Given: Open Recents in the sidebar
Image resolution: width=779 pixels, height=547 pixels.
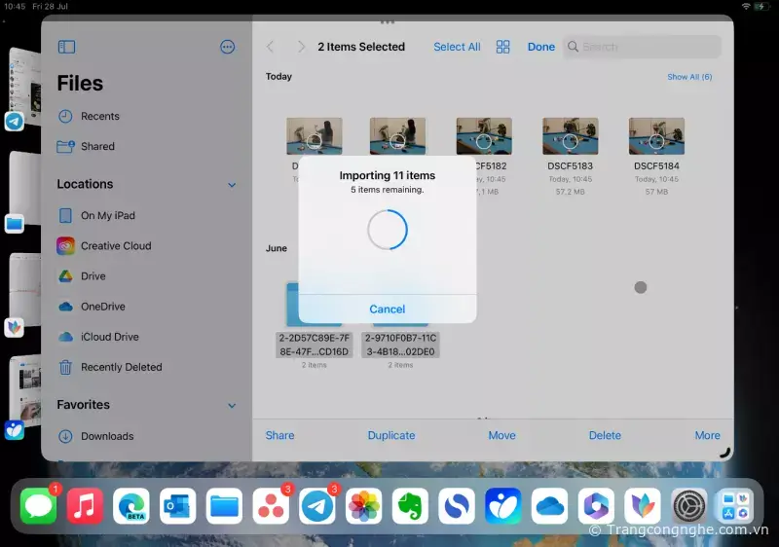Looking at the screenshot, I should coord(99,116).
